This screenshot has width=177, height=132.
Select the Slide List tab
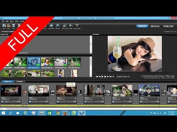tap(8, 81)
